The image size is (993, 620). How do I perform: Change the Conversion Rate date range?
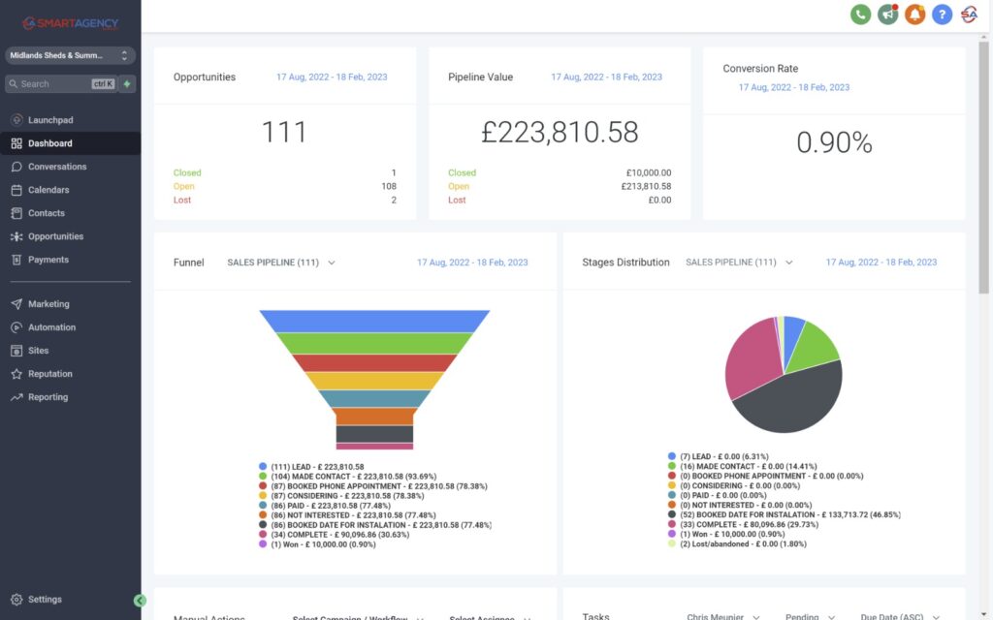(794, 87)
